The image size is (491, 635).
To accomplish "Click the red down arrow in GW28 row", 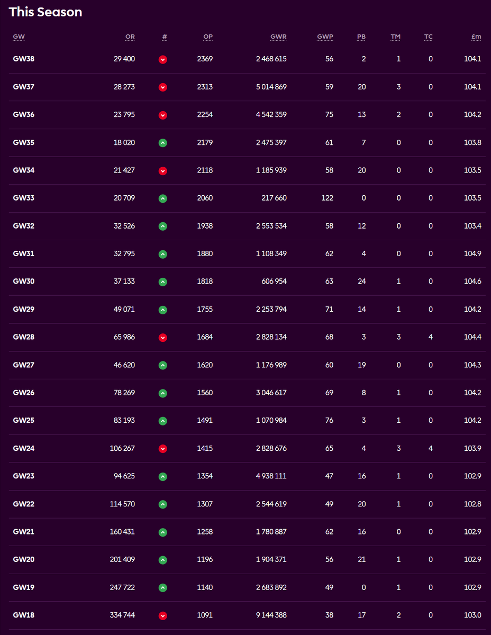I will click(x=163, y=338).
